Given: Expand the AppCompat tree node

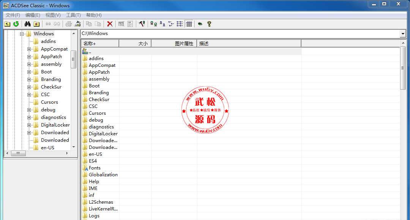Looking at the screenshot, I should click(29, 49).
